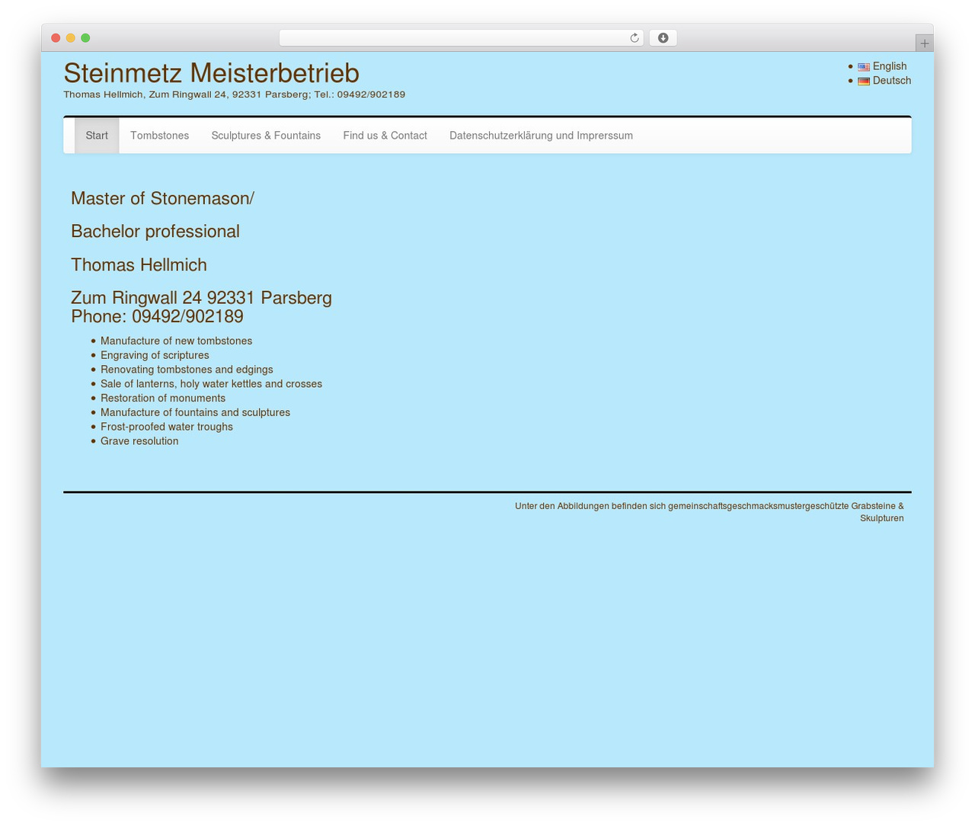
Task: Click 'Frost-proofed water troughs' list item
Action: pos(167,427)
